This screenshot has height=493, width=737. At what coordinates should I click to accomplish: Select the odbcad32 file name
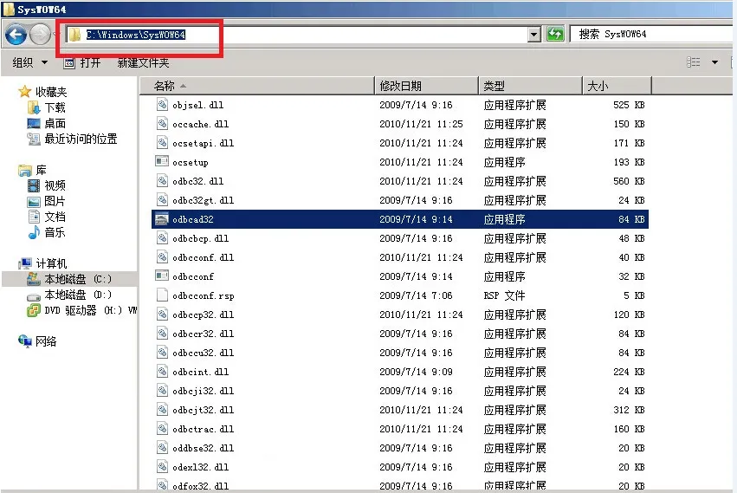193,219
